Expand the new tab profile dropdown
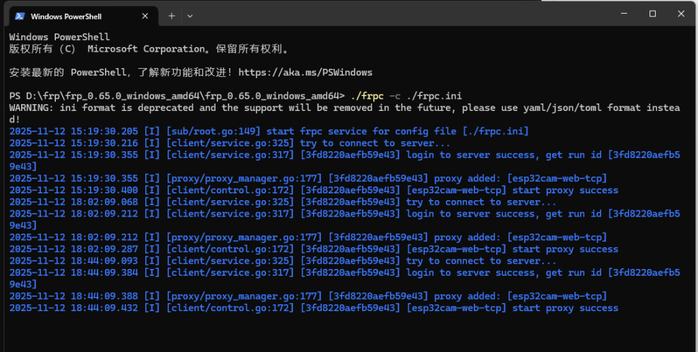The width and height of the screenshot is (698, 352). (x=190, y=16)
